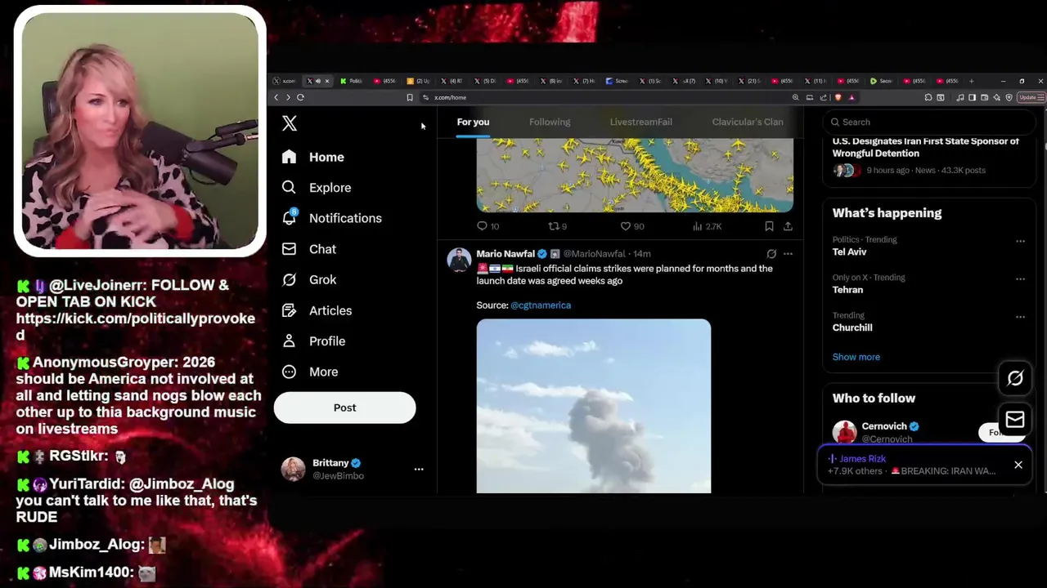Open more options for Tel Aviv trend

1020,241
